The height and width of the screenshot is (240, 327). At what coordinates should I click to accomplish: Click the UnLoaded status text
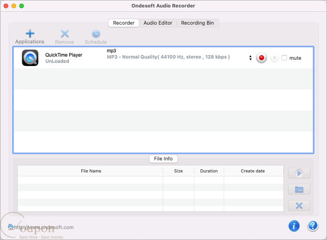[57, 61]
